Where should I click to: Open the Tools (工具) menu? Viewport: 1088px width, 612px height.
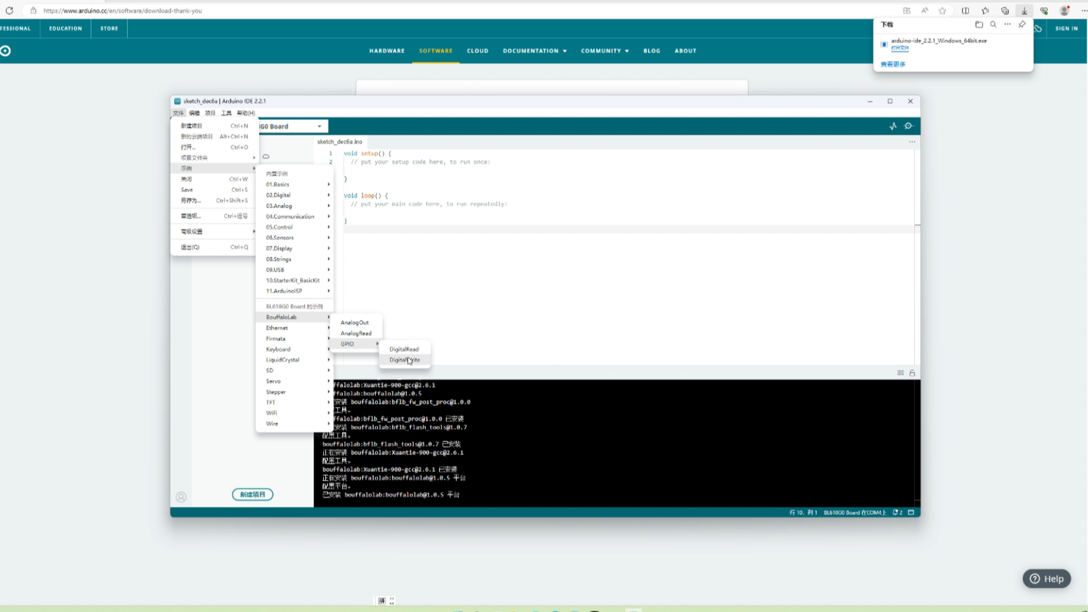coord(226,113)
